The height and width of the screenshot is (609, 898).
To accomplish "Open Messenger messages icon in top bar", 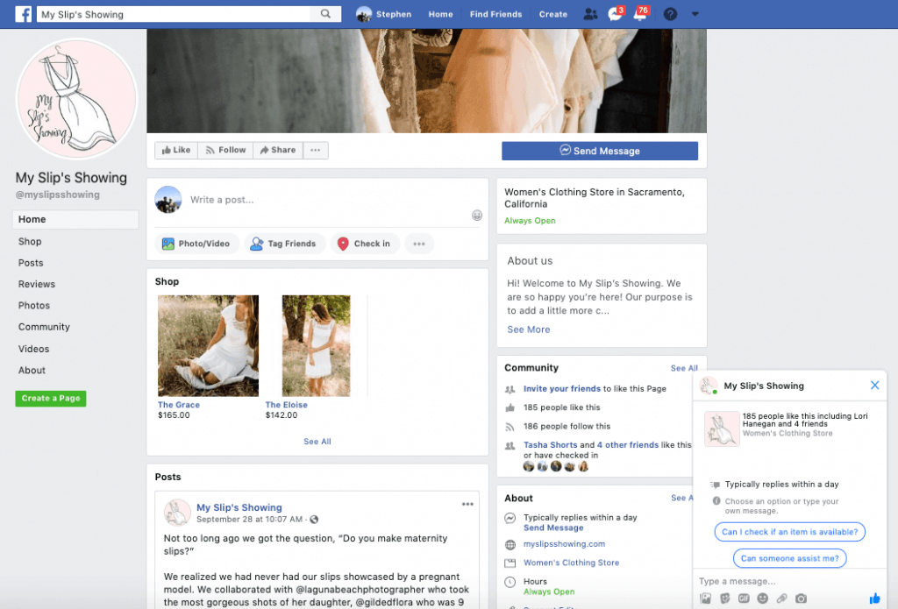I will click(x=615, y=14).
